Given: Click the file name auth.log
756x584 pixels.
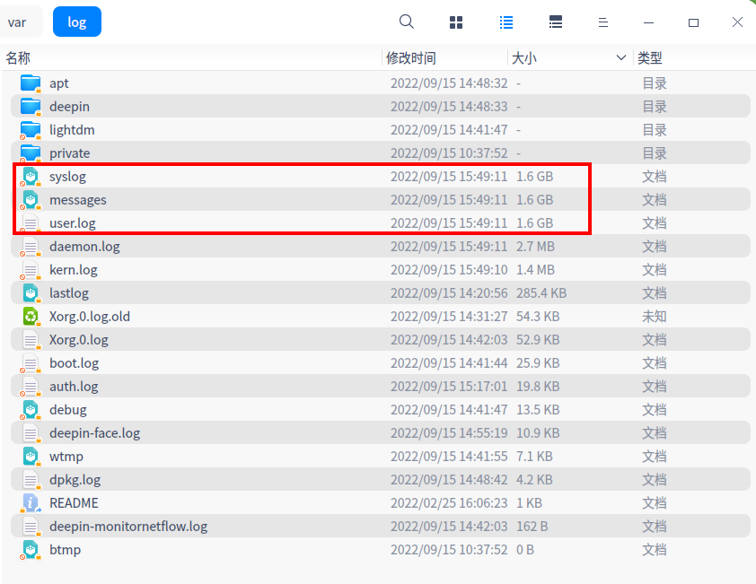Looking at the screenshot, I should pyautogui.click(x=74, y=387).
